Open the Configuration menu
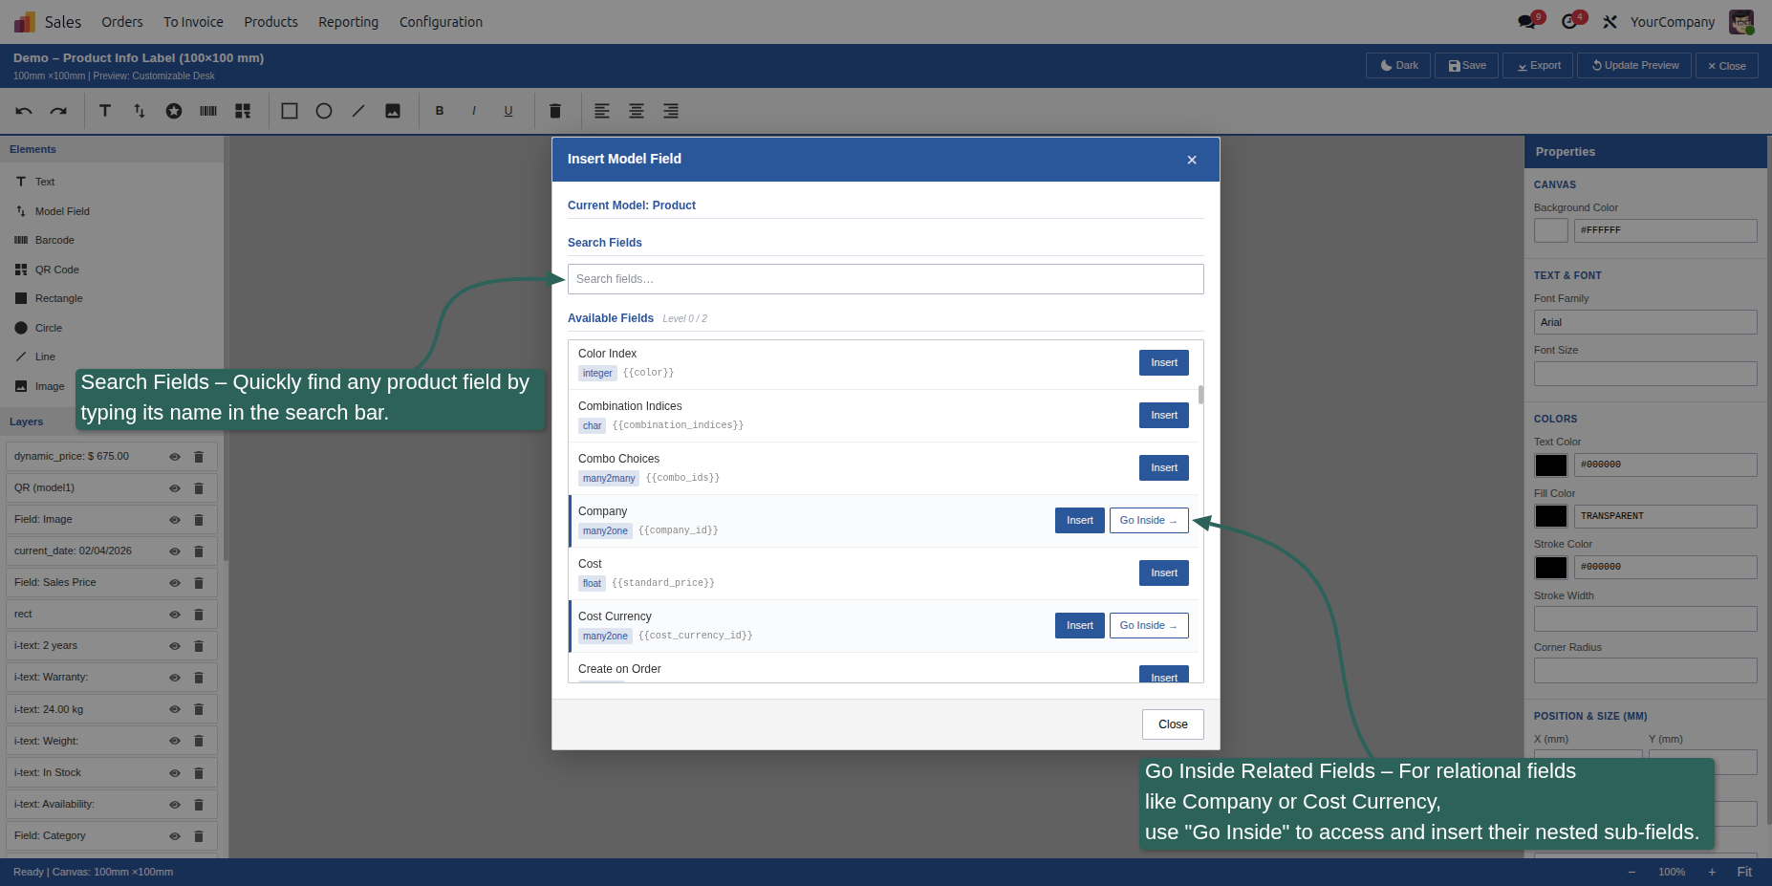 [441, 22]
